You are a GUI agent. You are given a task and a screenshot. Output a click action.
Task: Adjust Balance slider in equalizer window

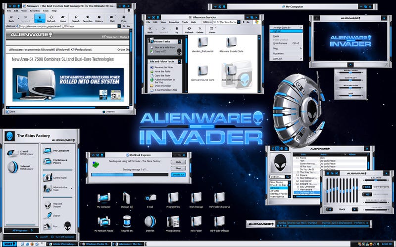coord(376,180)
